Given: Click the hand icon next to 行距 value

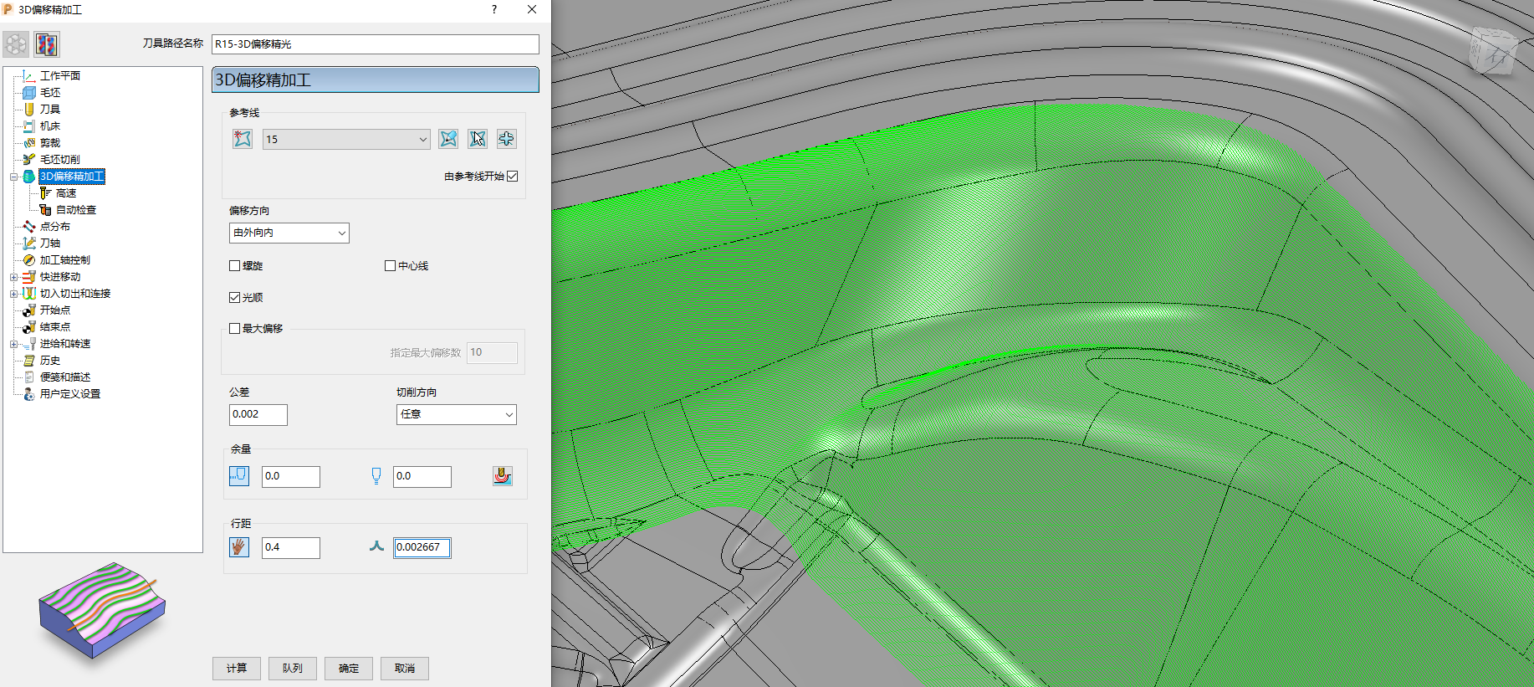Looking at the screenshot, I should 239,547.
